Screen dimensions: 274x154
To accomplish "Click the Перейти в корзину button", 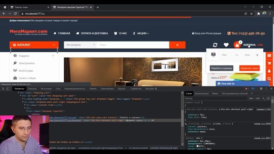I will (x=221, y=68).
